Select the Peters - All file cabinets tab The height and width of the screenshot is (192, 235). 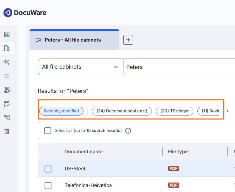click(x=74, y=40)
